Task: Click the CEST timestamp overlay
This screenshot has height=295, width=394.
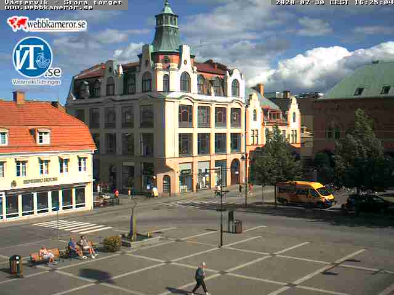Action: click(334, 2)
